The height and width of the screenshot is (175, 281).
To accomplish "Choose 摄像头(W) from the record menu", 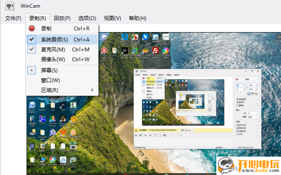I will point(62,59).
